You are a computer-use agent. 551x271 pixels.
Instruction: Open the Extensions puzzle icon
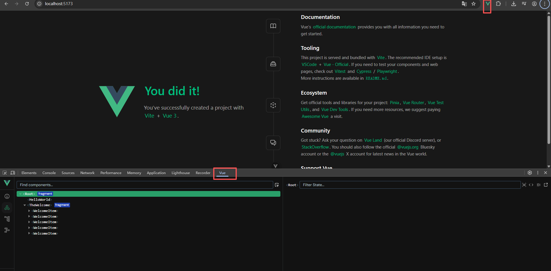point(498,4)
